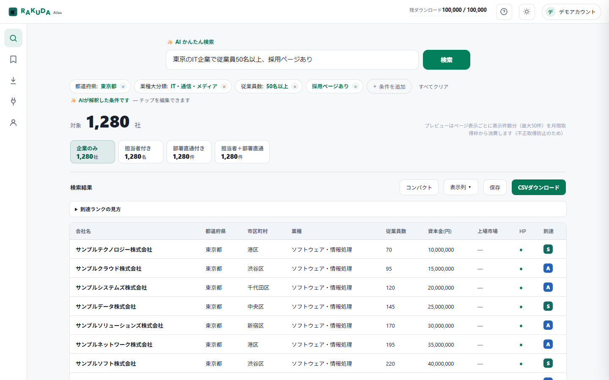Select the 部署直通付き 1,280件 tab
Screen dimensions: 609x380
(x=189, y=152)
